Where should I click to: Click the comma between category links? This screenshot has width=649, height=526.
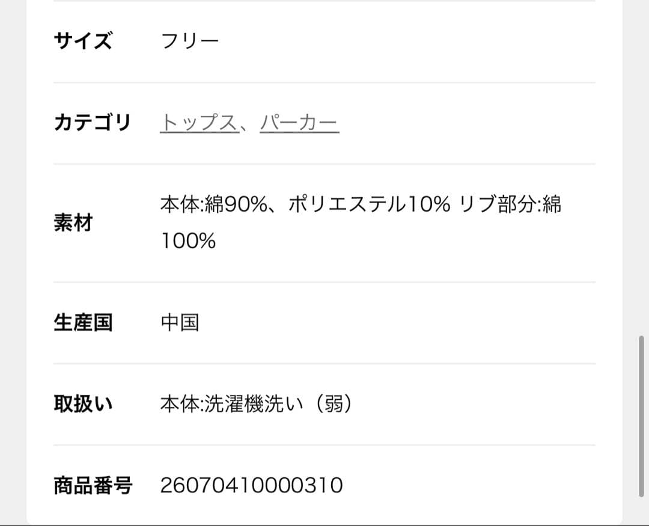(x=248, y=126)
